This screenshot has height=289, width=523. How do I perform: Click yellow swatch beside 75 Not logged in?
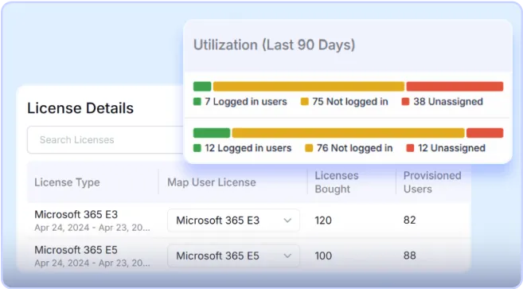pyautogui.click(x=305, y=101)
